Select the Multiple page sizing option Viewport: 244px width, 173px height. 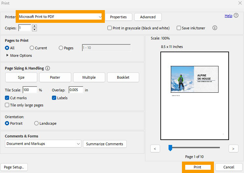point(89,77)
